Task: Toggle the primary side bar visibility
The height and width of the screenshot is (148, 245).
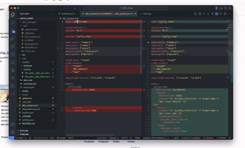Action: pos(217,8)
